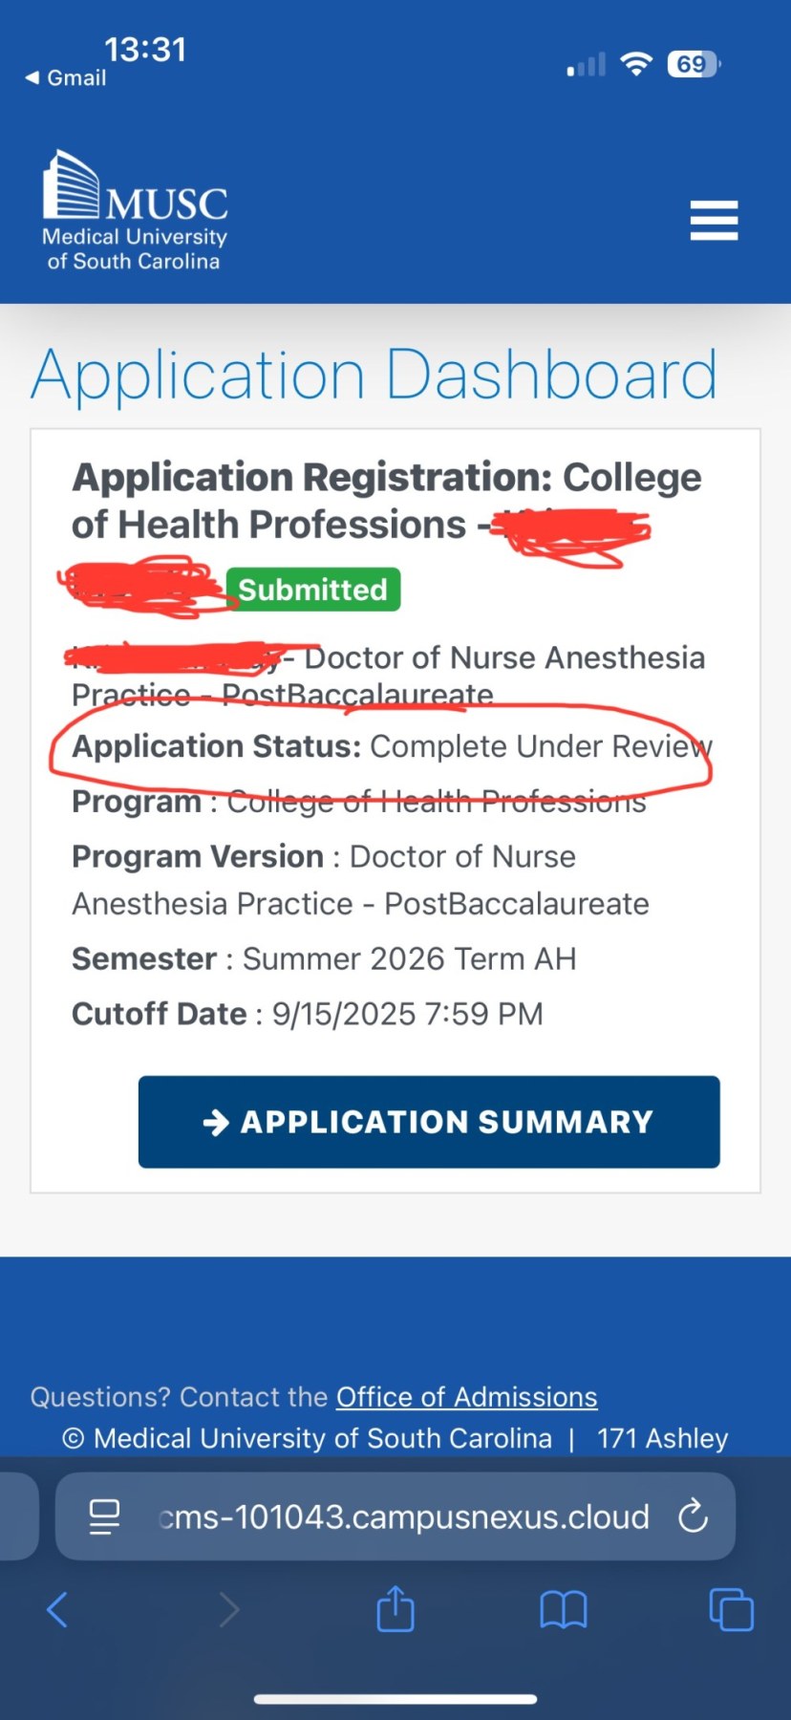Tap the 13:31 clock in status bar
The height and width of the screenshot is (1720, 791).
145,49
